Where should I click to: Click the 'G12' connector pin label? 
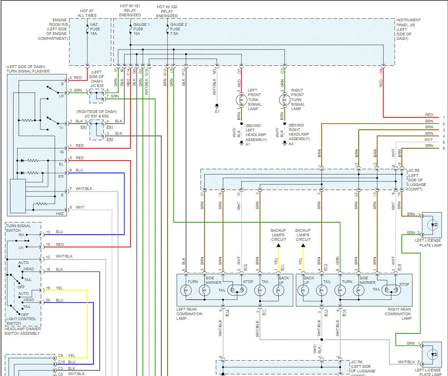point(165,72)
